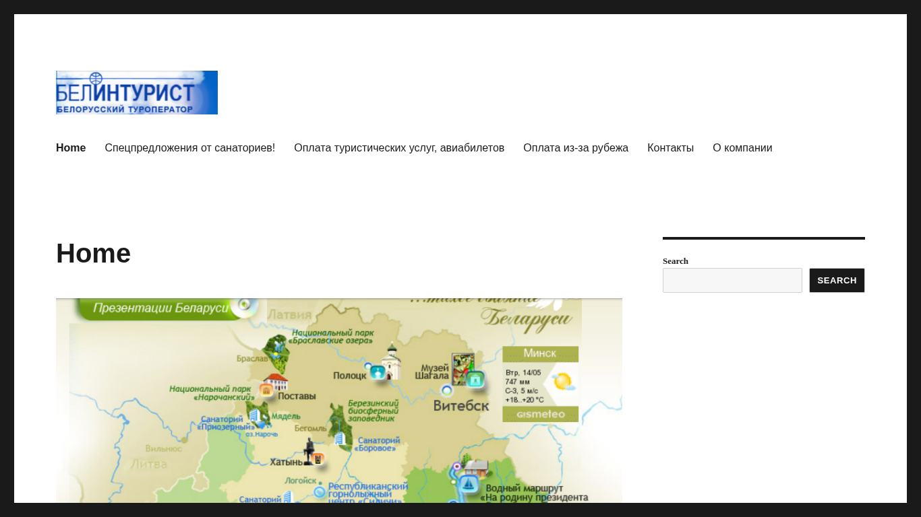Click Березинский биосферный заповедник label

coord(373,411)
